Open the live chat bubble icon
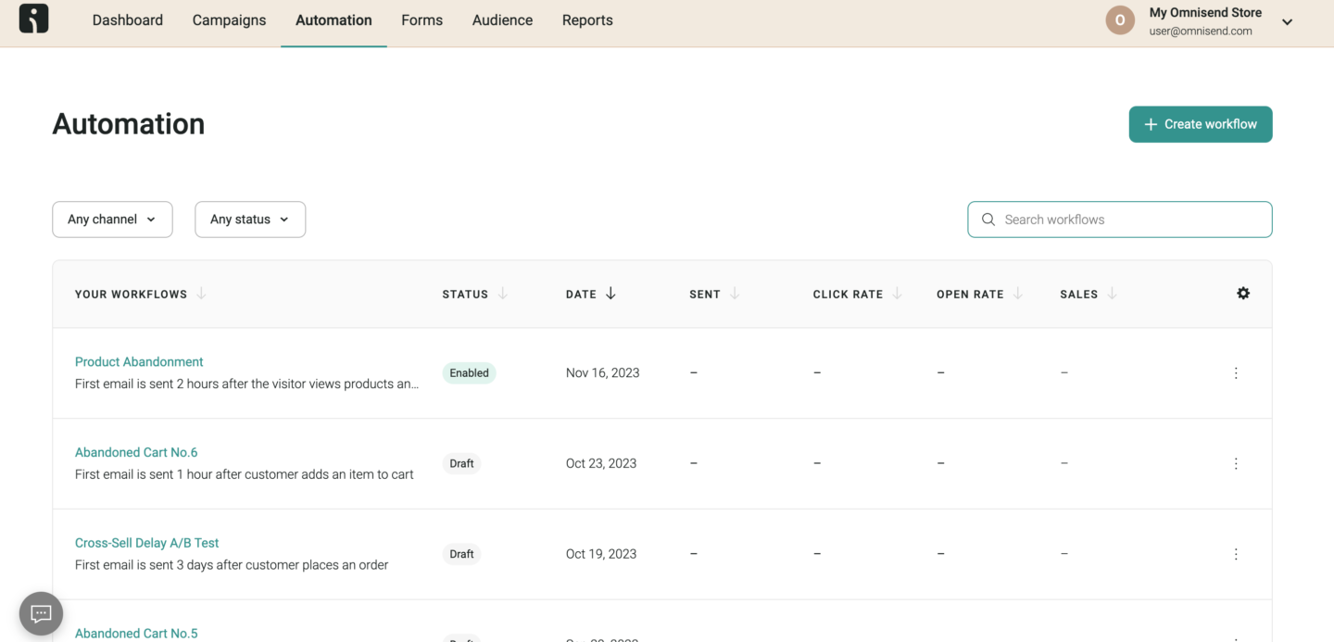Viewport: 1334px width, 642px height. [41, 613]
